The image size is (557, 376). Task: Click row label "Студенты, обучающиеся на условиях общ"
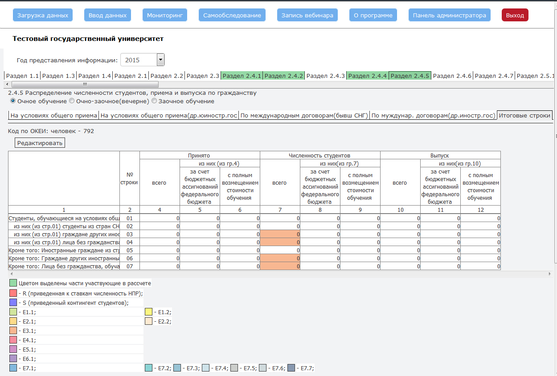pyautogui.click(x=64, y=218)
